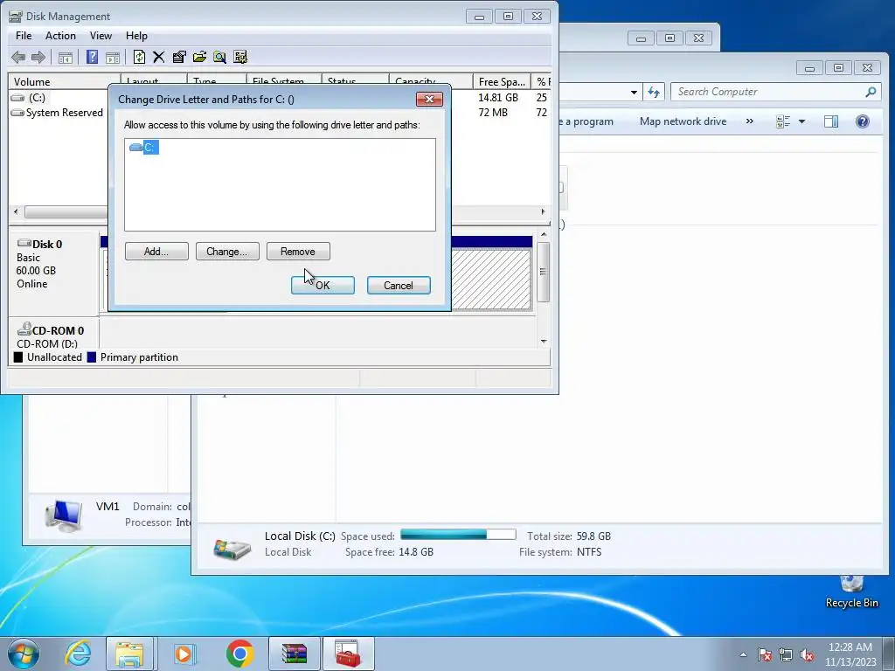This screenshot has height=671, width=895.
Task: Toggle the Show/Hide Console Tree toolbar icon
Action: click(66, 57)
